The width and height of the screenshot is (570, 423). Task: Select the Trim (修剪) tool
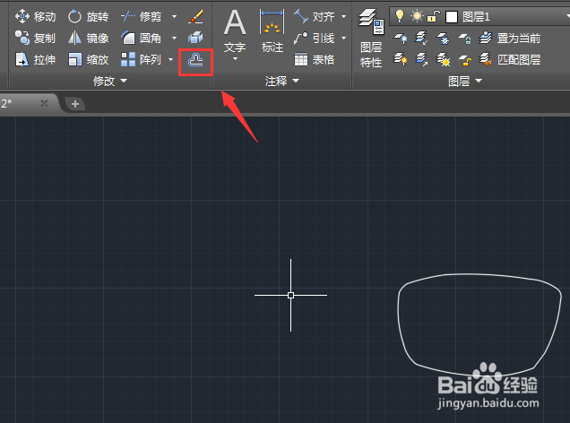coord(141,17)
